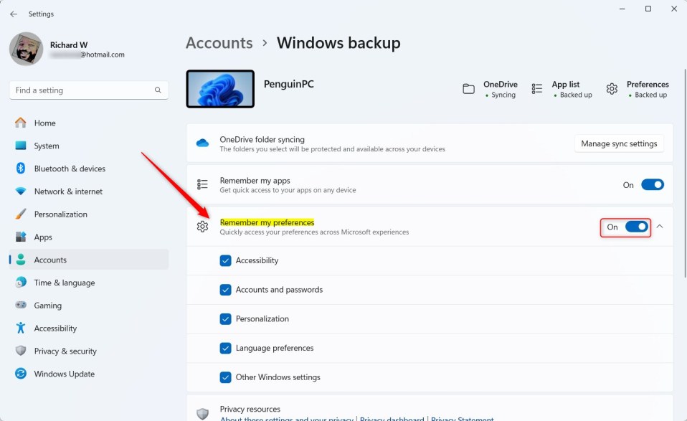Open Home in sidebar

coord(89,123)
